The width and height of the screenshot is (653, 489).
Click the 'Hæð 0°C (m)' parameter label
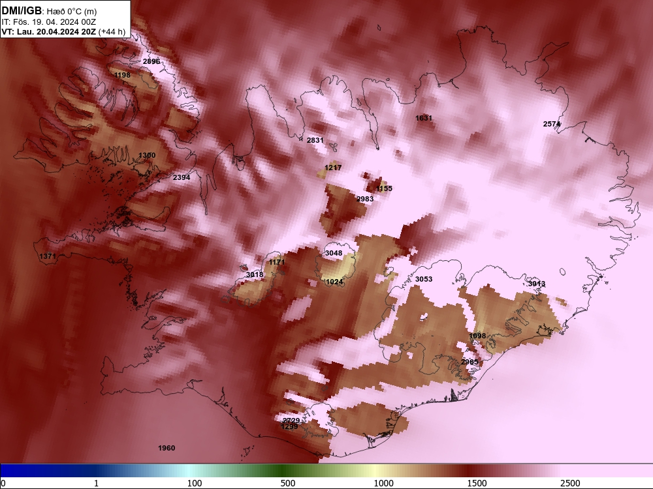point(72,12)
